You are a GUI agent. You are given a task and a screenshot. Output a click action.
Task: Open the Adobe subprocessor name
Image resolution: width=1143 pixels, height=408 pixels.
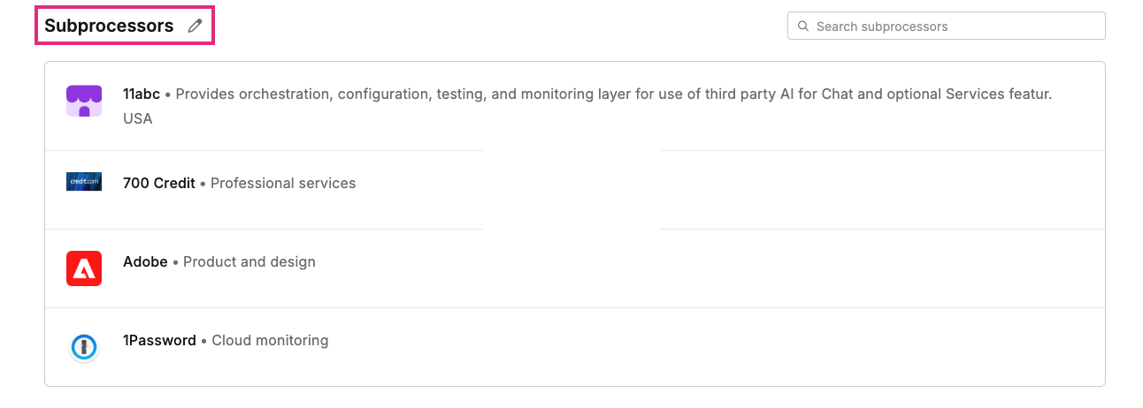click(145, 261)
